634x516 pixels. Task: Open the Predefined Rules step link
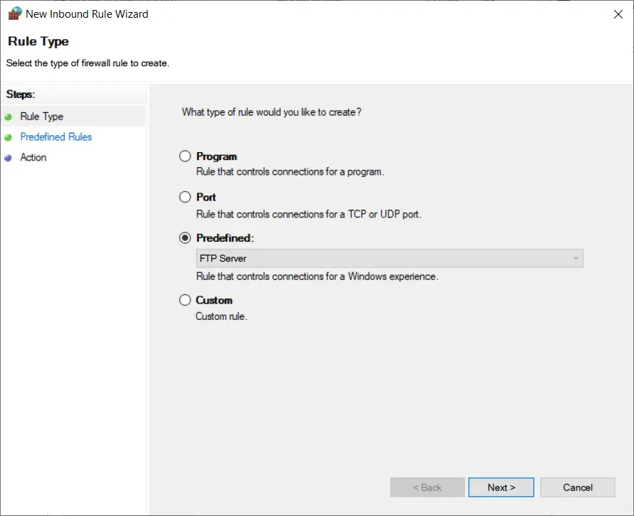click(x=56, y=136)
